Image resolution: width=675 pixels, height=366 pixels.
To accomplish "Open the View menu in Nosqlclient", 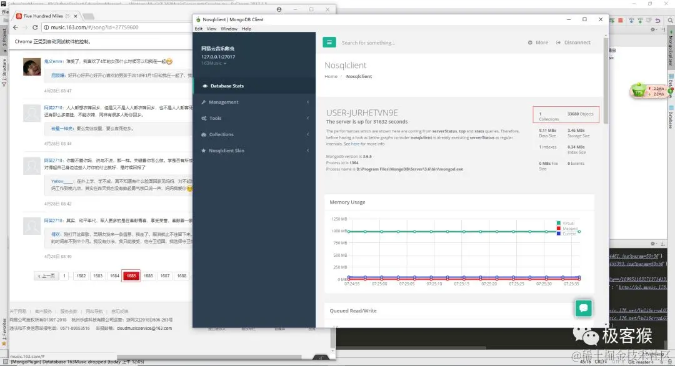I will [211, 29].
